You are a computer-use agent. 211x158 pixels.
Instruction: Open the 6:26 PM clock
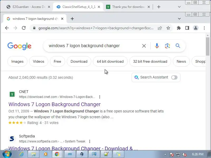(x=198, y=154)
